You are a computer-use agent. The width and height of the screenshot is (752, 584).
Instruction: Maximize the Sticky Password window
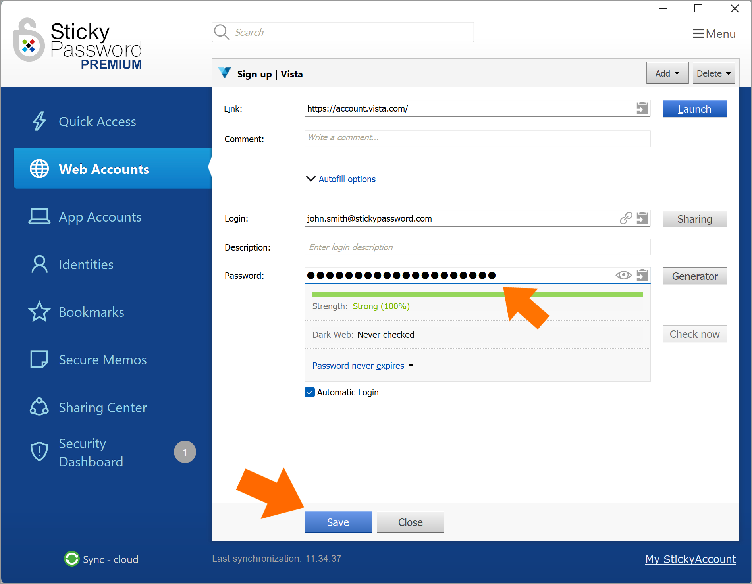click(x=698, y=9)
